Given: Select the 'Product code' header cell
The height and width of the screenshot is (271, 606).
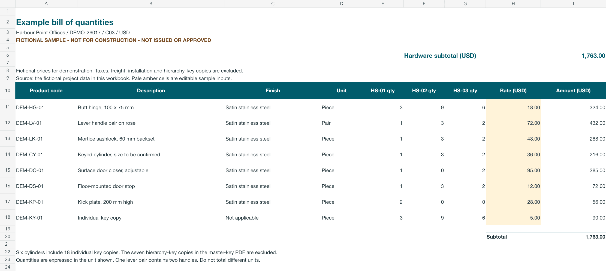Looking at the screenshot, I should click(46, 91).
